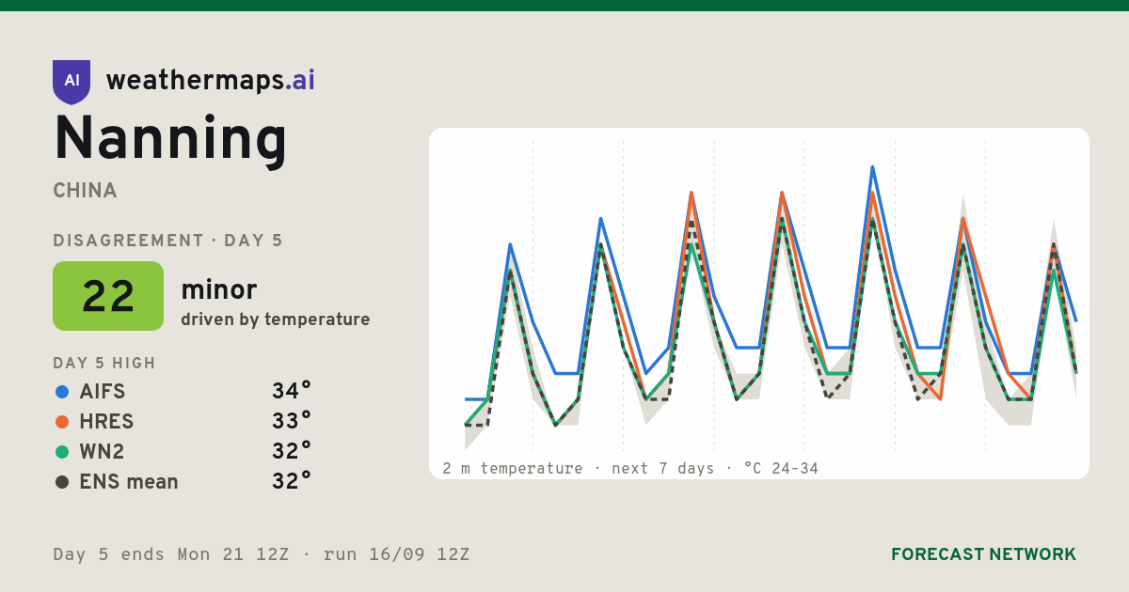Click the green WN2 legend dot
This screenshot has height=592, width=1129.
click(62, 451)
